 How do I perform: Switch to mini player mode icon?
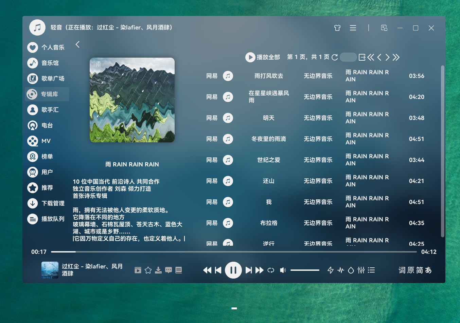click(384, 28)
